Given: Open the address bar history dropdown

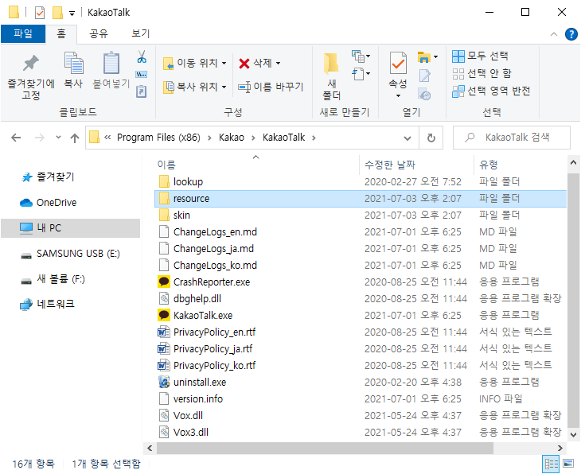Looking at the screenshot, I should [407, 138].
